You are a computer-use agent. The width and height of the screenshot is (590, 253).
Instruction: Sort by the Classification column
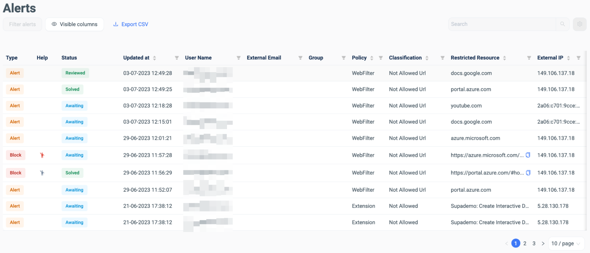(427, 58)
